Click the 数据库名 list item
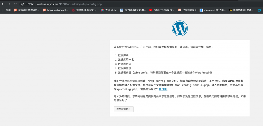The image size is (263, 126). click(x=123, y=55)
